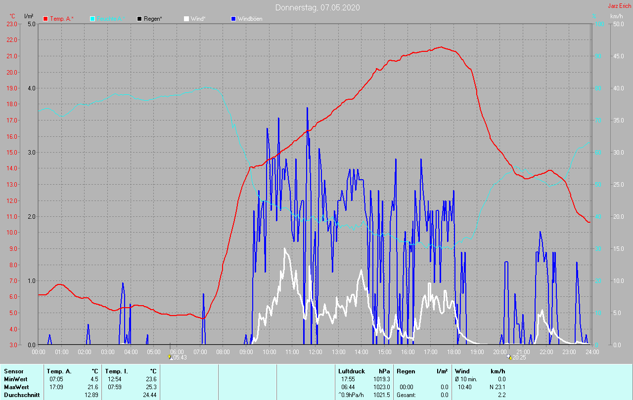The height and width of the screenshot is (400, 633).
Task: Click the sunrise marker at 05:43
Action: [170, 357]
